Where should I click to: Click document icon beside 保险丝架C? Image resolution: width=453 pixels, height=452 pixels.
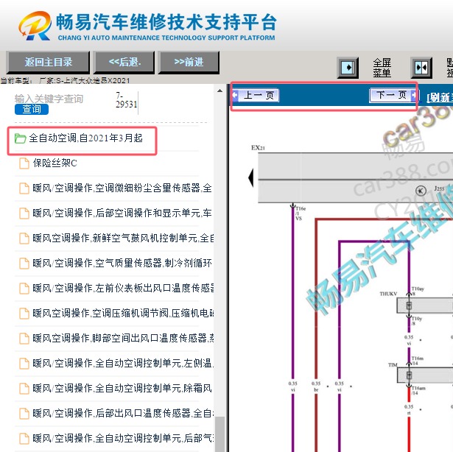pos(24,163)
